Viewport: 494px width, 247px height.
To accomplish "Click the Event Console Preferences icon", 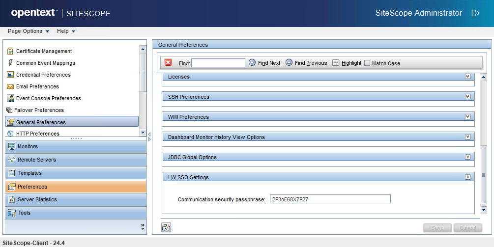I will 10,98.
